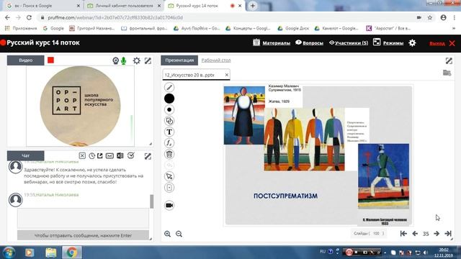This screenshot has width=461, height=259.
Task: Click Наталья Николаева name at 19:59 message
Action: pos(58,195)
